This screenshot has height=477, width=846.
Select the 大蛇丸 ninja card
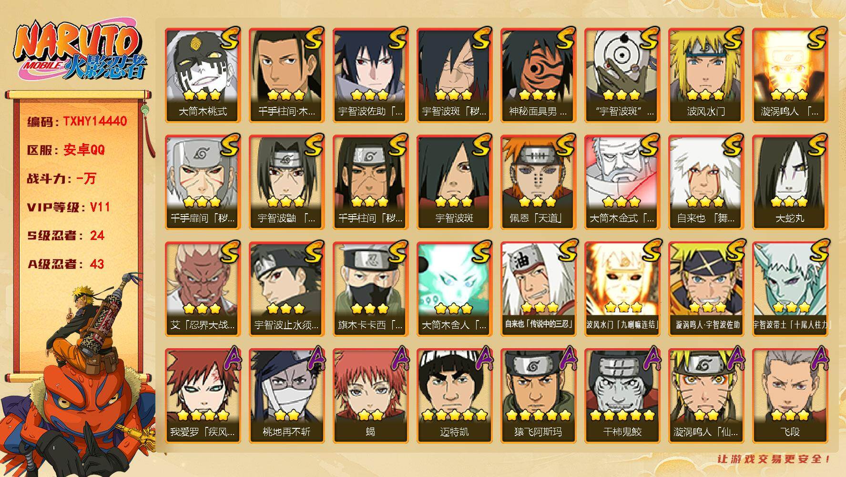(x=790, y=182)
